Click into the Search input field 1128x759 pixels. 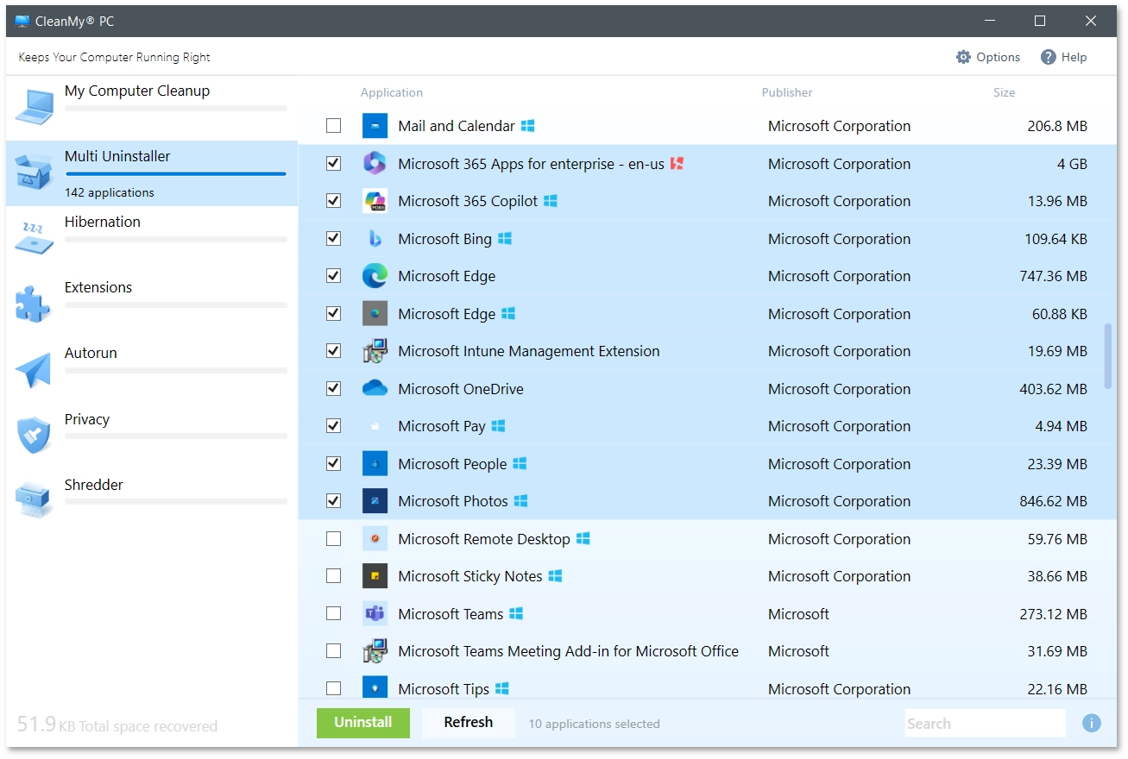pos(984,724)
